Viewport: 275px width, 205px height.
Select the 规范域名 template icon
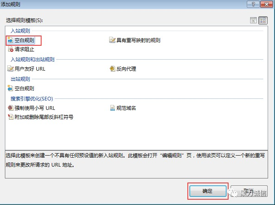click(x=112, y=108)
